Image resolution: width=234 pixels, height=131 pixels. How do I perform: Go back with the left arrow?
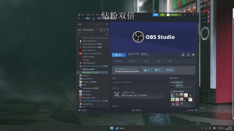[79, 18]
